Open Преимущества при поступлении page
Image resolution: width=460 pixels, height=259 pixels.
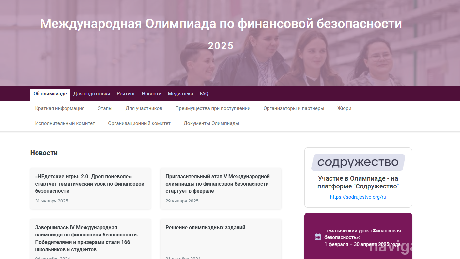[213, 109]
